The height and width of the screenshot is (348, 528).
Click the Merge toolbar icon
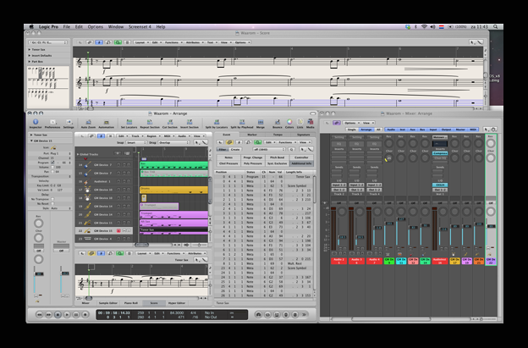(x=261, y=122)
